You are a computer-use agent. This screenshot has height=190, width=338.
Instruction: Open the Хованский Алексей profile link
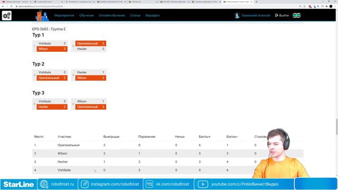pyautogui.click(x=256, y=15)
